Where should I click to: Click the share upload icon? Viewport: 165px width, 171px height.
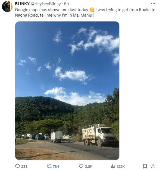point(153,166)
